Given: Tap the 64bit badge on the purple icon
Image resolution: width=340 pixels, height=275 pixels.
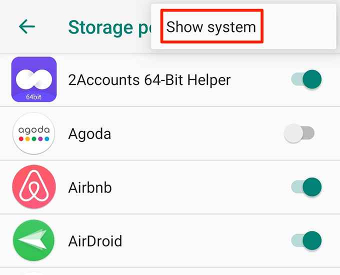Looking at the screenshot, I should pos(34,97).
